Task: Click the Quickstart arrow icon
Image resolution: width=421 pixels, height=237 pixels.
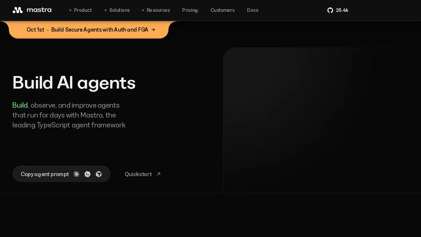Action: tap(158, 174)
